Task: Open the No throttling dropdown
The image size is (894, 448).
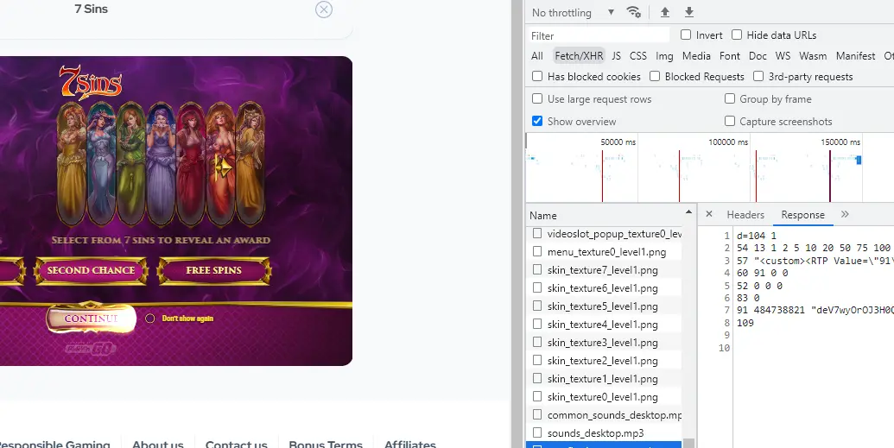Action: pyautogui.click(x=573, y=13)
